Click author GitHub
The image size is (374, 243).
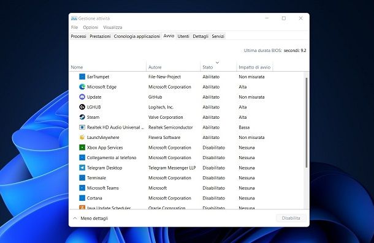[155, 97]
